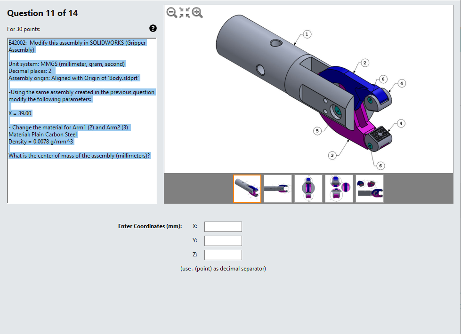461x334 pixels.
Task: Click the 'Enter Coordinates (mm):' label
Action: click(x=150, y=226)
